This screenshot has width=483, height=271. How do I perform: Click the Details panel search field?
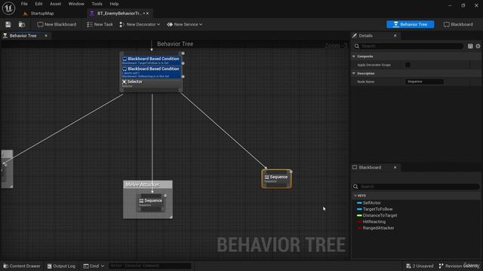408,46
